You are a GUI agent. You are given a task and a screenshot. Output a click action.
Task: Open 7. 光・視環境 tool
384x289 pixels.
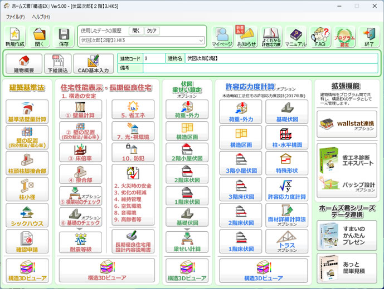click(x=133, y=131)
